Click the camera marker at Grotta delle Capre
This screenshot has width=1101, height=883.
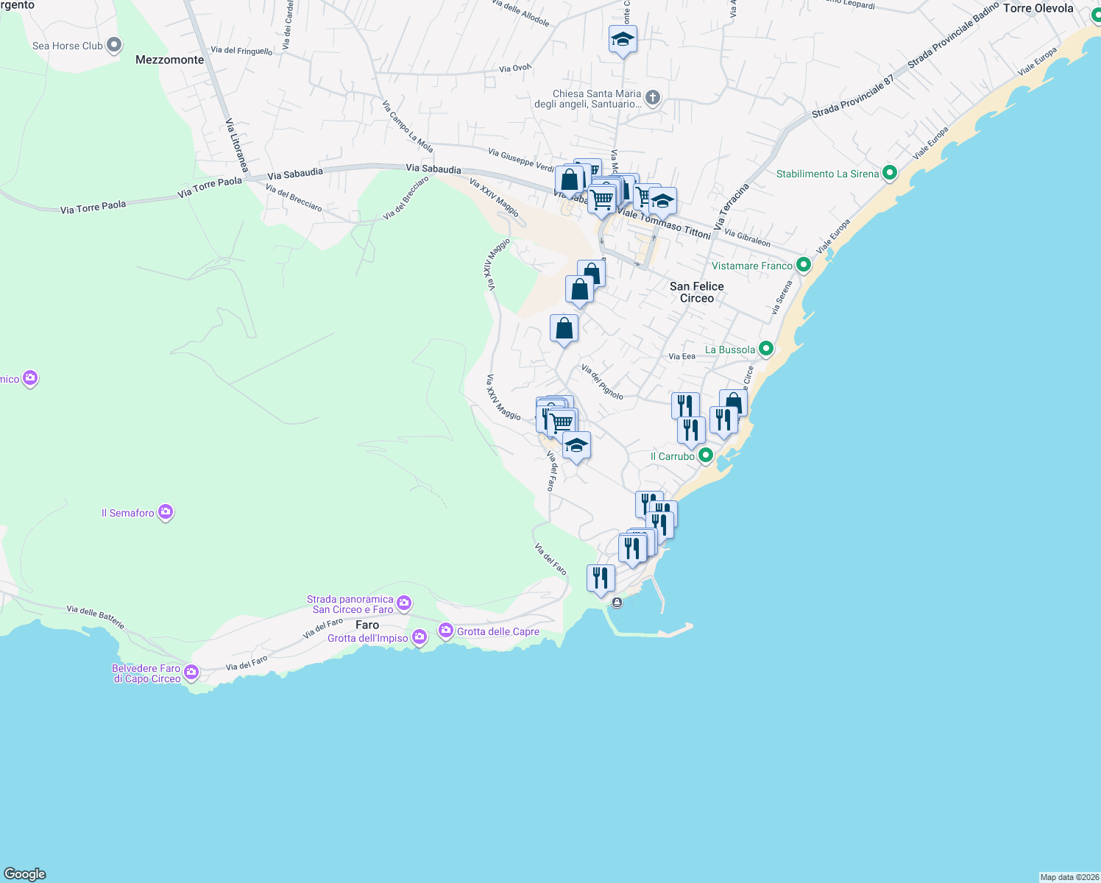[x=446, y=629]
